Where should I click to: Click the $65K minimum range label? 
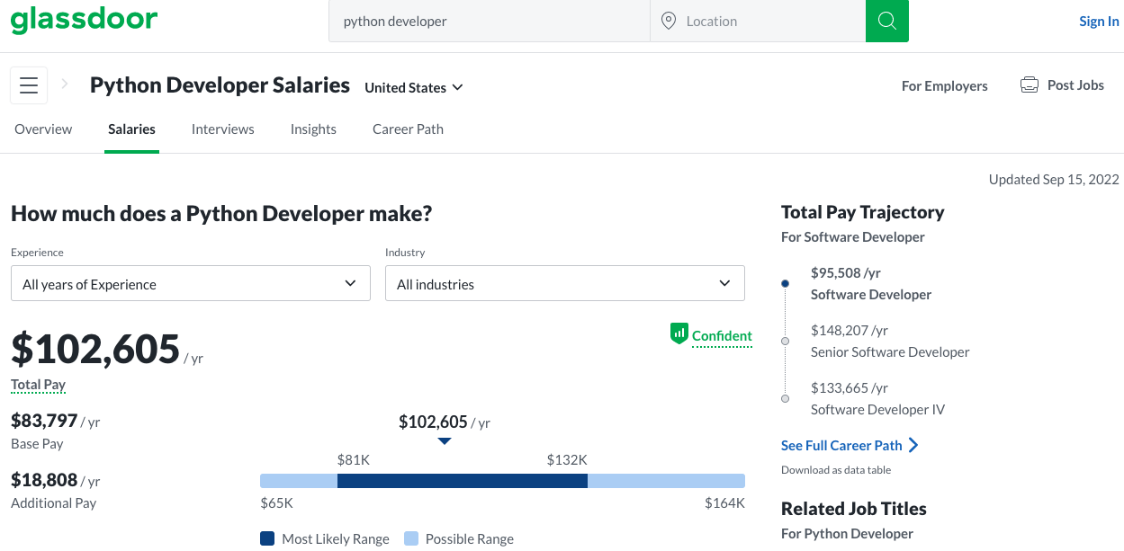click(276, 502)
